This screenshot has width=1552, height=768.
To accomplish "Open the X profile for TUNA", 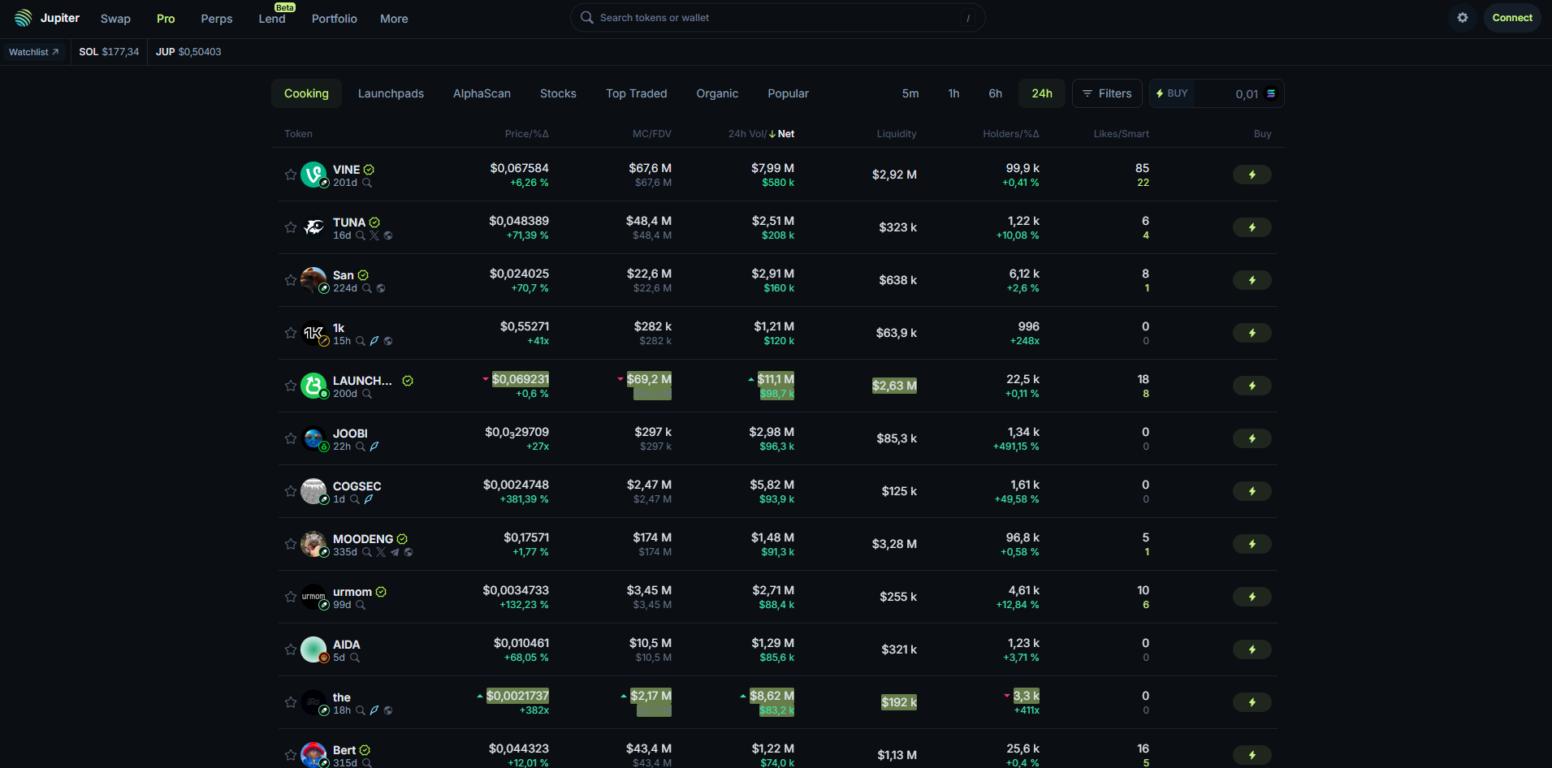I will pyautogui.click(x=374, y=235).
